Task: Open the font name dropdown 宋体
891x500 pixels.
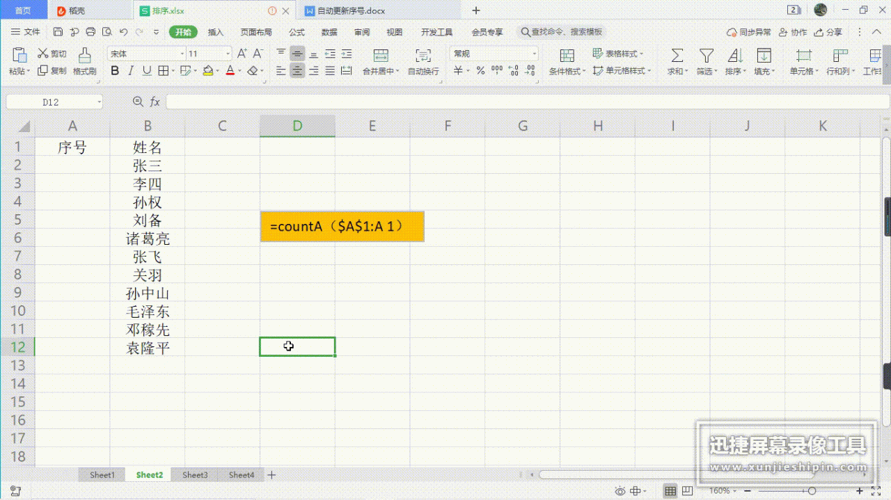Action: tap(182, 54)
